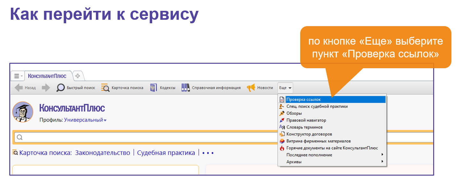Open Quick Search magnifier icon
The height and width of the screenshot is (182, 461).
[x=60, y=88]
